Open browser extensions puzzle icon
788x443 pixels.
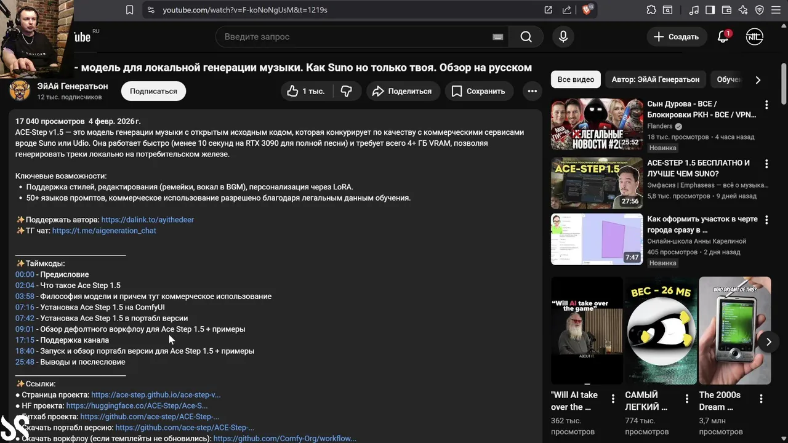click(x=651, y=10)
